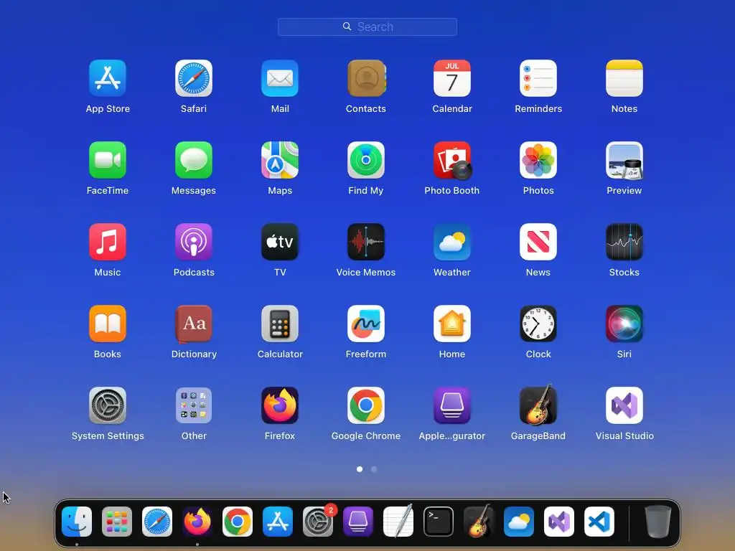Launch Terminal from the Dock
This screenshot has height=551, width=735.
click(439, 522)
